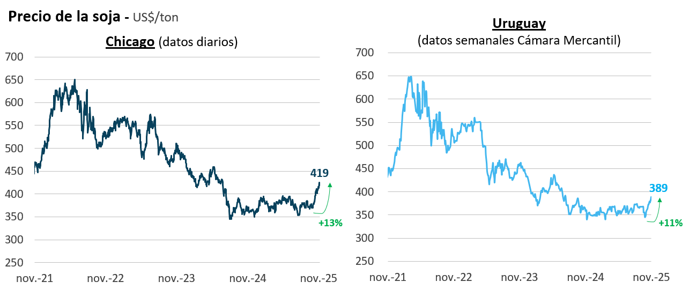Image resolution: width=689 pixels, height=289 pixels.
Task: Click the +13% change label
Action: (x=330, y=223)
